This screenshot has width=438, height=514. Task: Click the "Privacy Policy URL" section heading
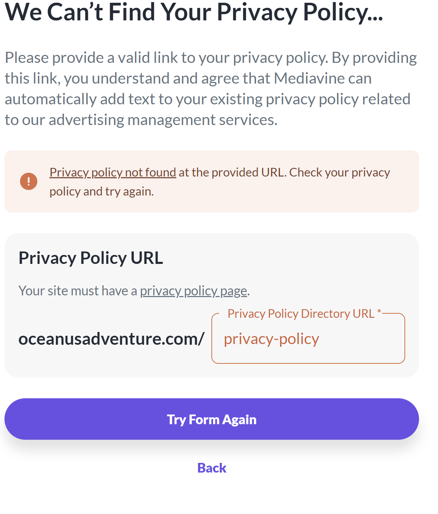(91, 258)
